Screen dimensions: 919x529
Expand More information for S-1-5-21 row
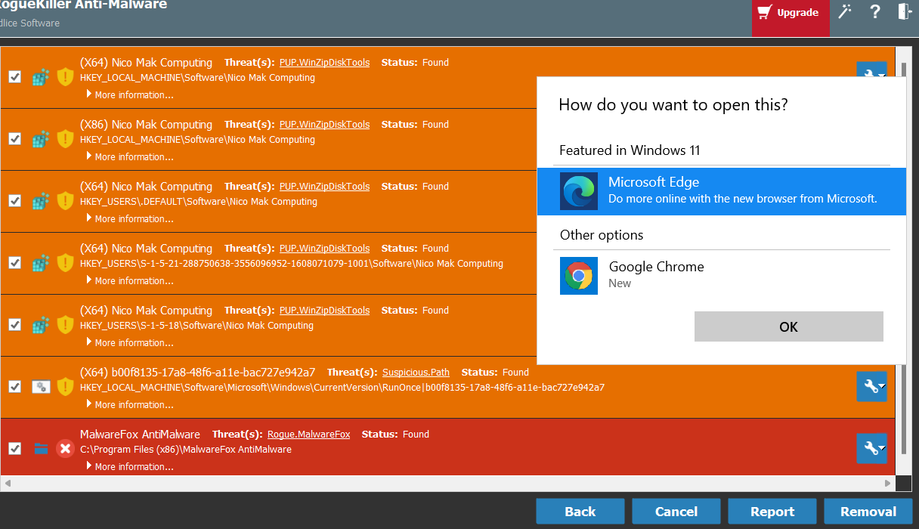coord(130,281)
